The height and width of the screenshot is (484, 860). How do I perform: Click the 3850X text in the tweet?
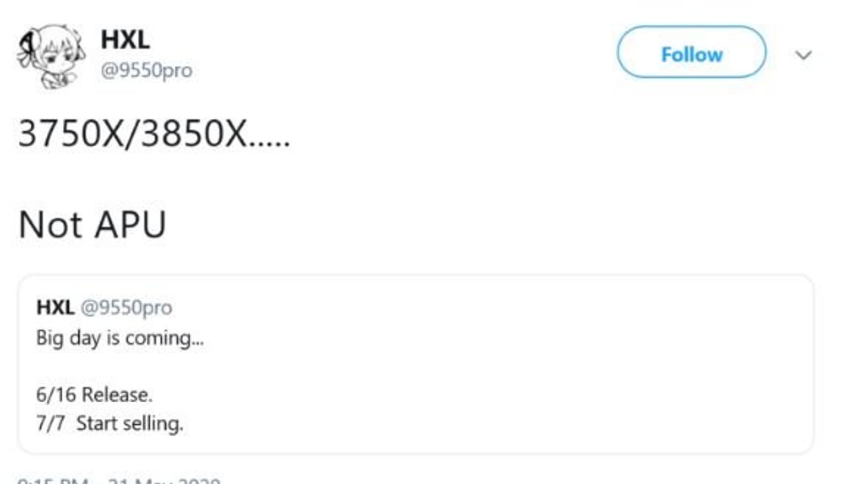[x=193, y=133]
